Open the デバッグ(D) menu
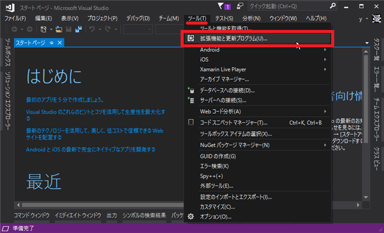 point(138,19)
